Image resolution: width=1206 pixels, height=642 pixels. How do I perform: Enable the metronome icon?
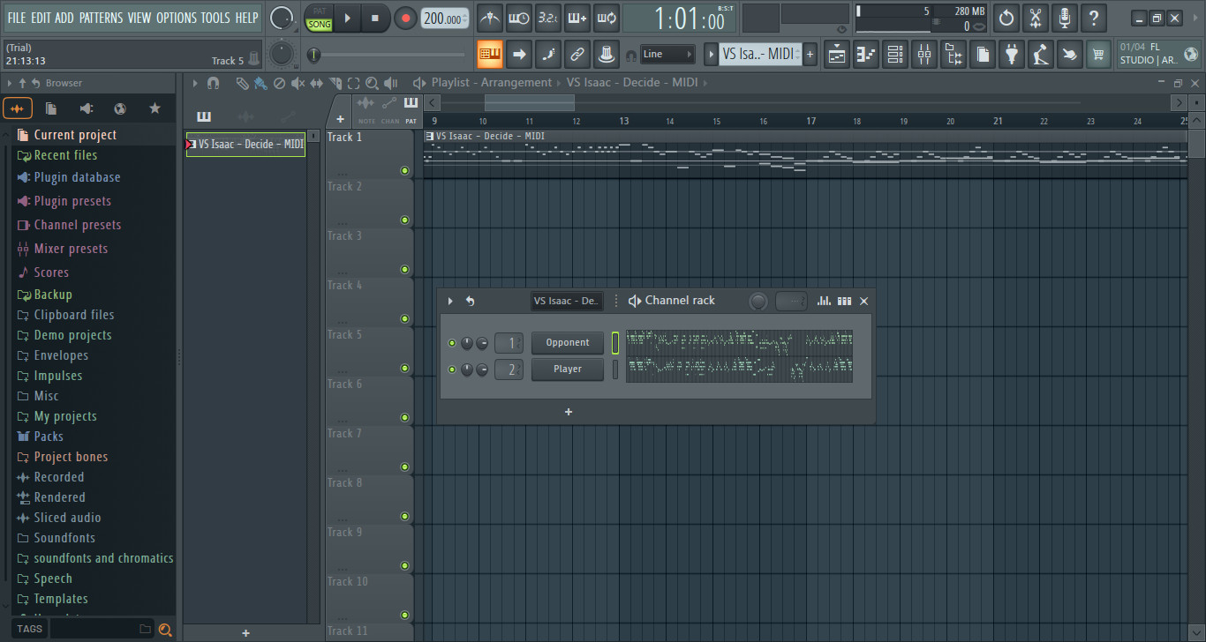pos(489,18)
